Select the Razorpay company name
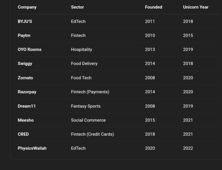Screen dimensions: 222x170 (x=27, y=92)
